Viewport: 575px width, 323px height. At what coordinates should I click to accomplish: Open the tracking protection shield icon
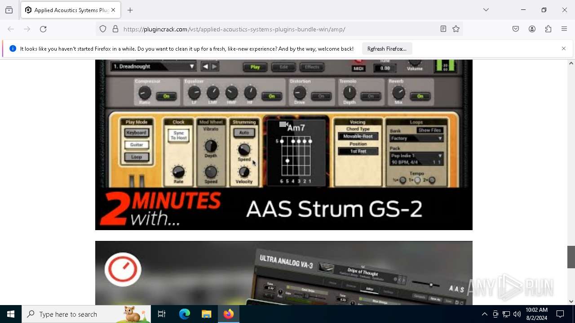(x=103, y=29)
